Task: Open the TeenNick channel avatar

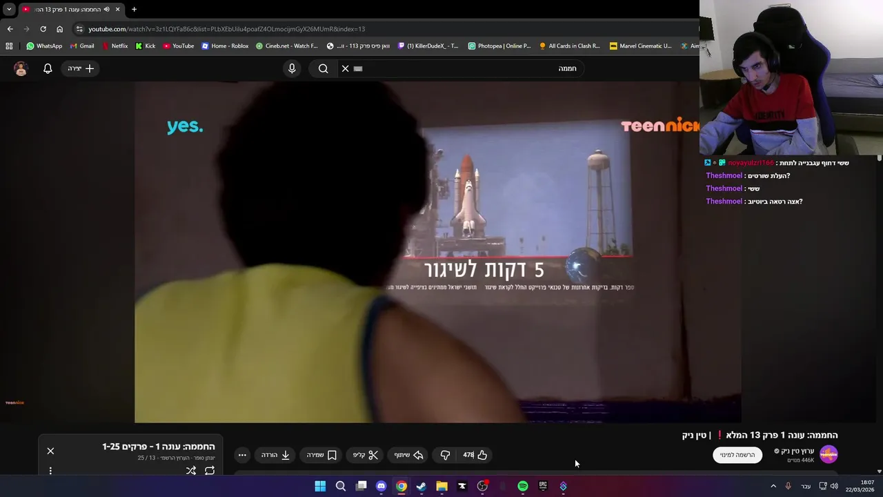Action: (x=829, y=455)
